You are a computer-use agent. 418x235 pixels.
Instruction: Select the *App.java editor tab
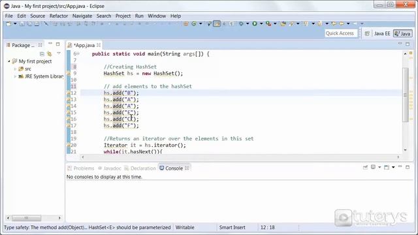(84, 45)
